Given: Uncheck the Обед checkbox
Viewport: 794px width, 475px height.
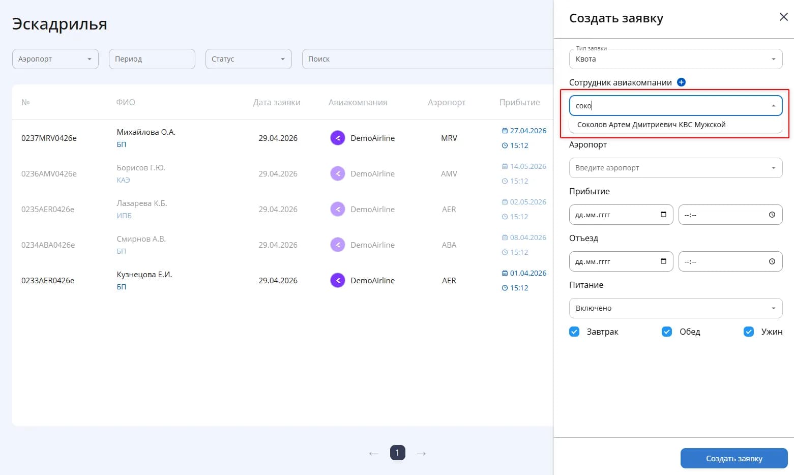Looking at the screenshot, I should (667, 332).
